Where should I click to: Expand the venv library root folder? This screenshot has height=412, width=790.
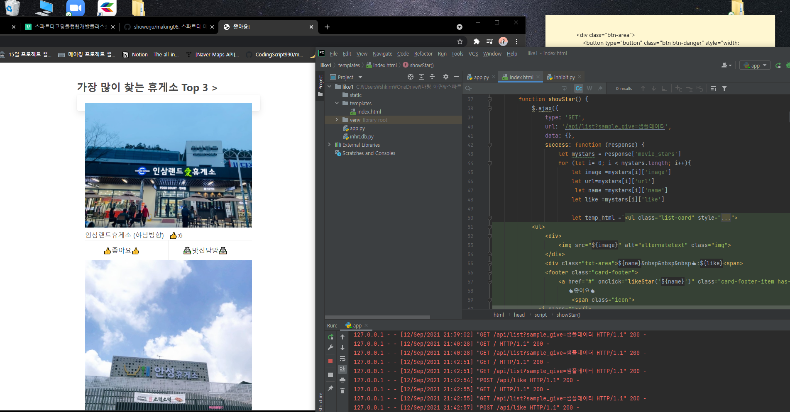coord(337,120)
